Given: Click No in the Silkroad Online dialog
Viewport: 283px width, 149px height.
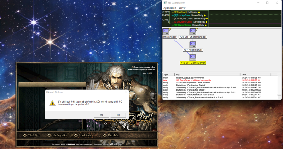Looking at the screenshot, I should [x=118, y=115].
